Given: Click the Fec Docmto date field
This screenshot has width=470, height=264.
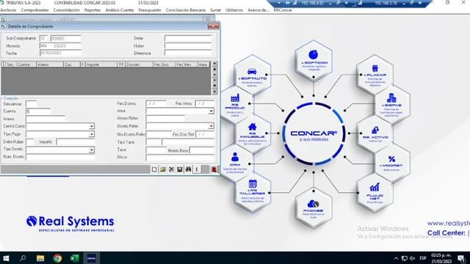Looking at the screenshot, I should pos(156,103).
